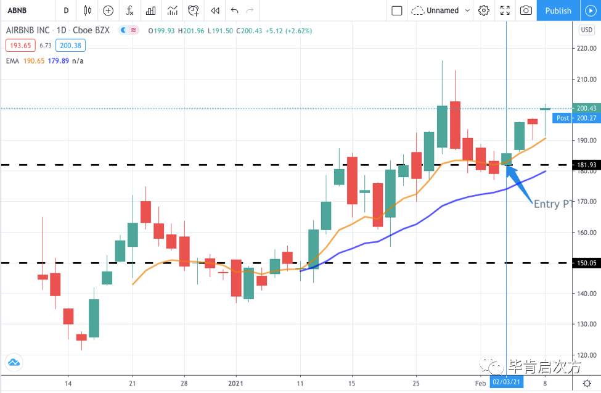
Task: Click the 1D interval label in chart title
Action: pyautogui.click(x=61, y=30)
